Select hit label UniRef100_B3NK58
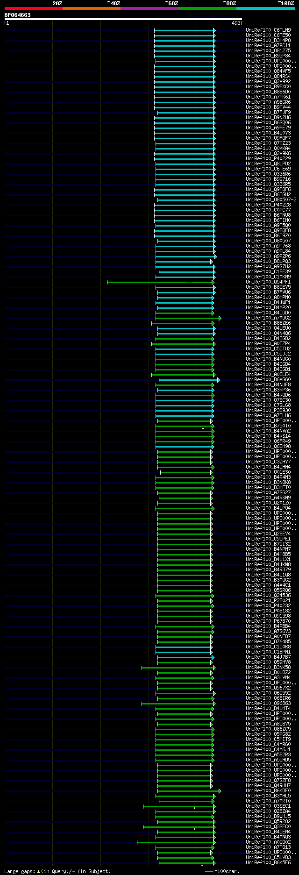Viewport: 299px width, 875px height. 268,668
